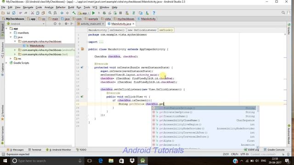294x165 pixels.
Task: Open the Refactor menu
Action: tap(61, 7)
